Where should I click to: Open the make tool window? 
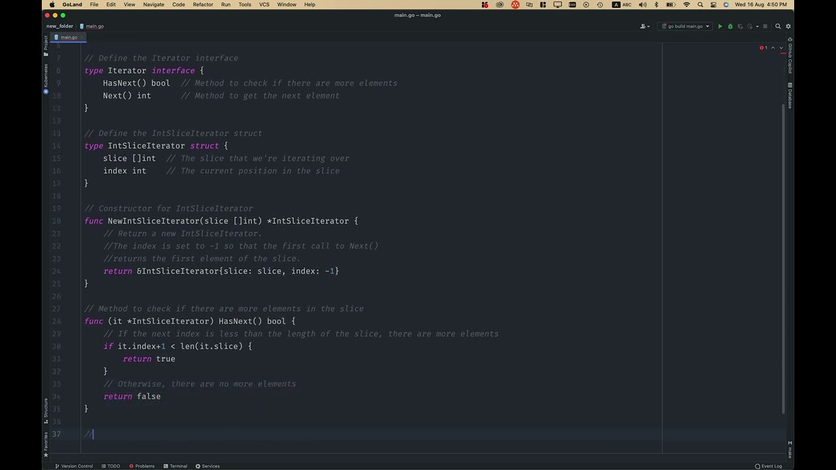[x=790, y=449]
